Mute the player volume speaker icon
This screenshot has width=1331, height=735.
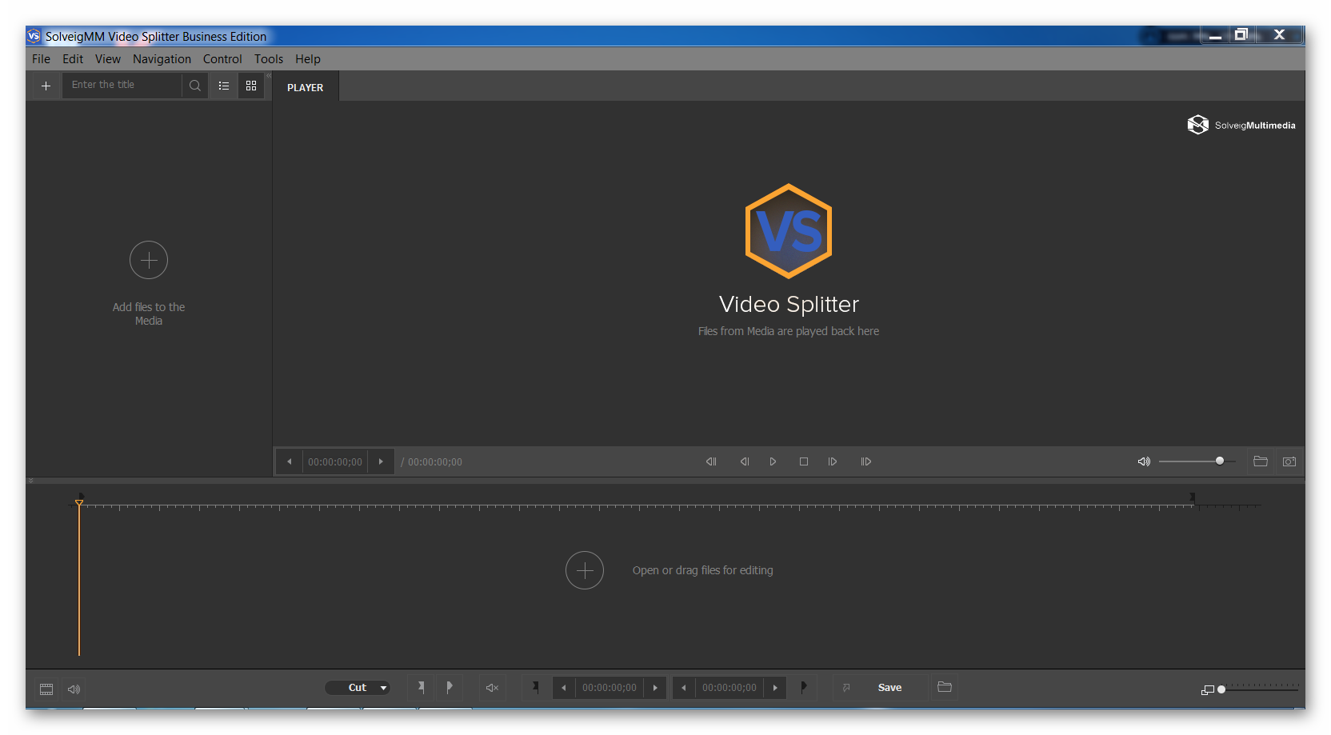pyautogui.click(x=1144, y=461)
